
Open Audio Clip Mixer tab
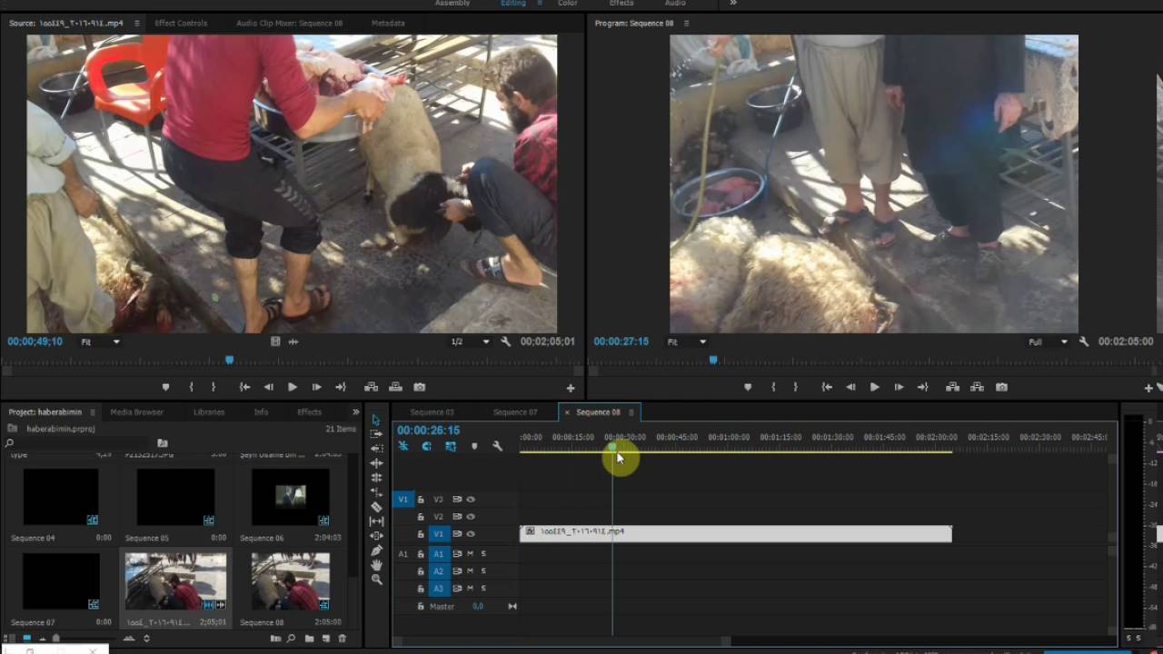pyautogui.click(x=290, y=23)
